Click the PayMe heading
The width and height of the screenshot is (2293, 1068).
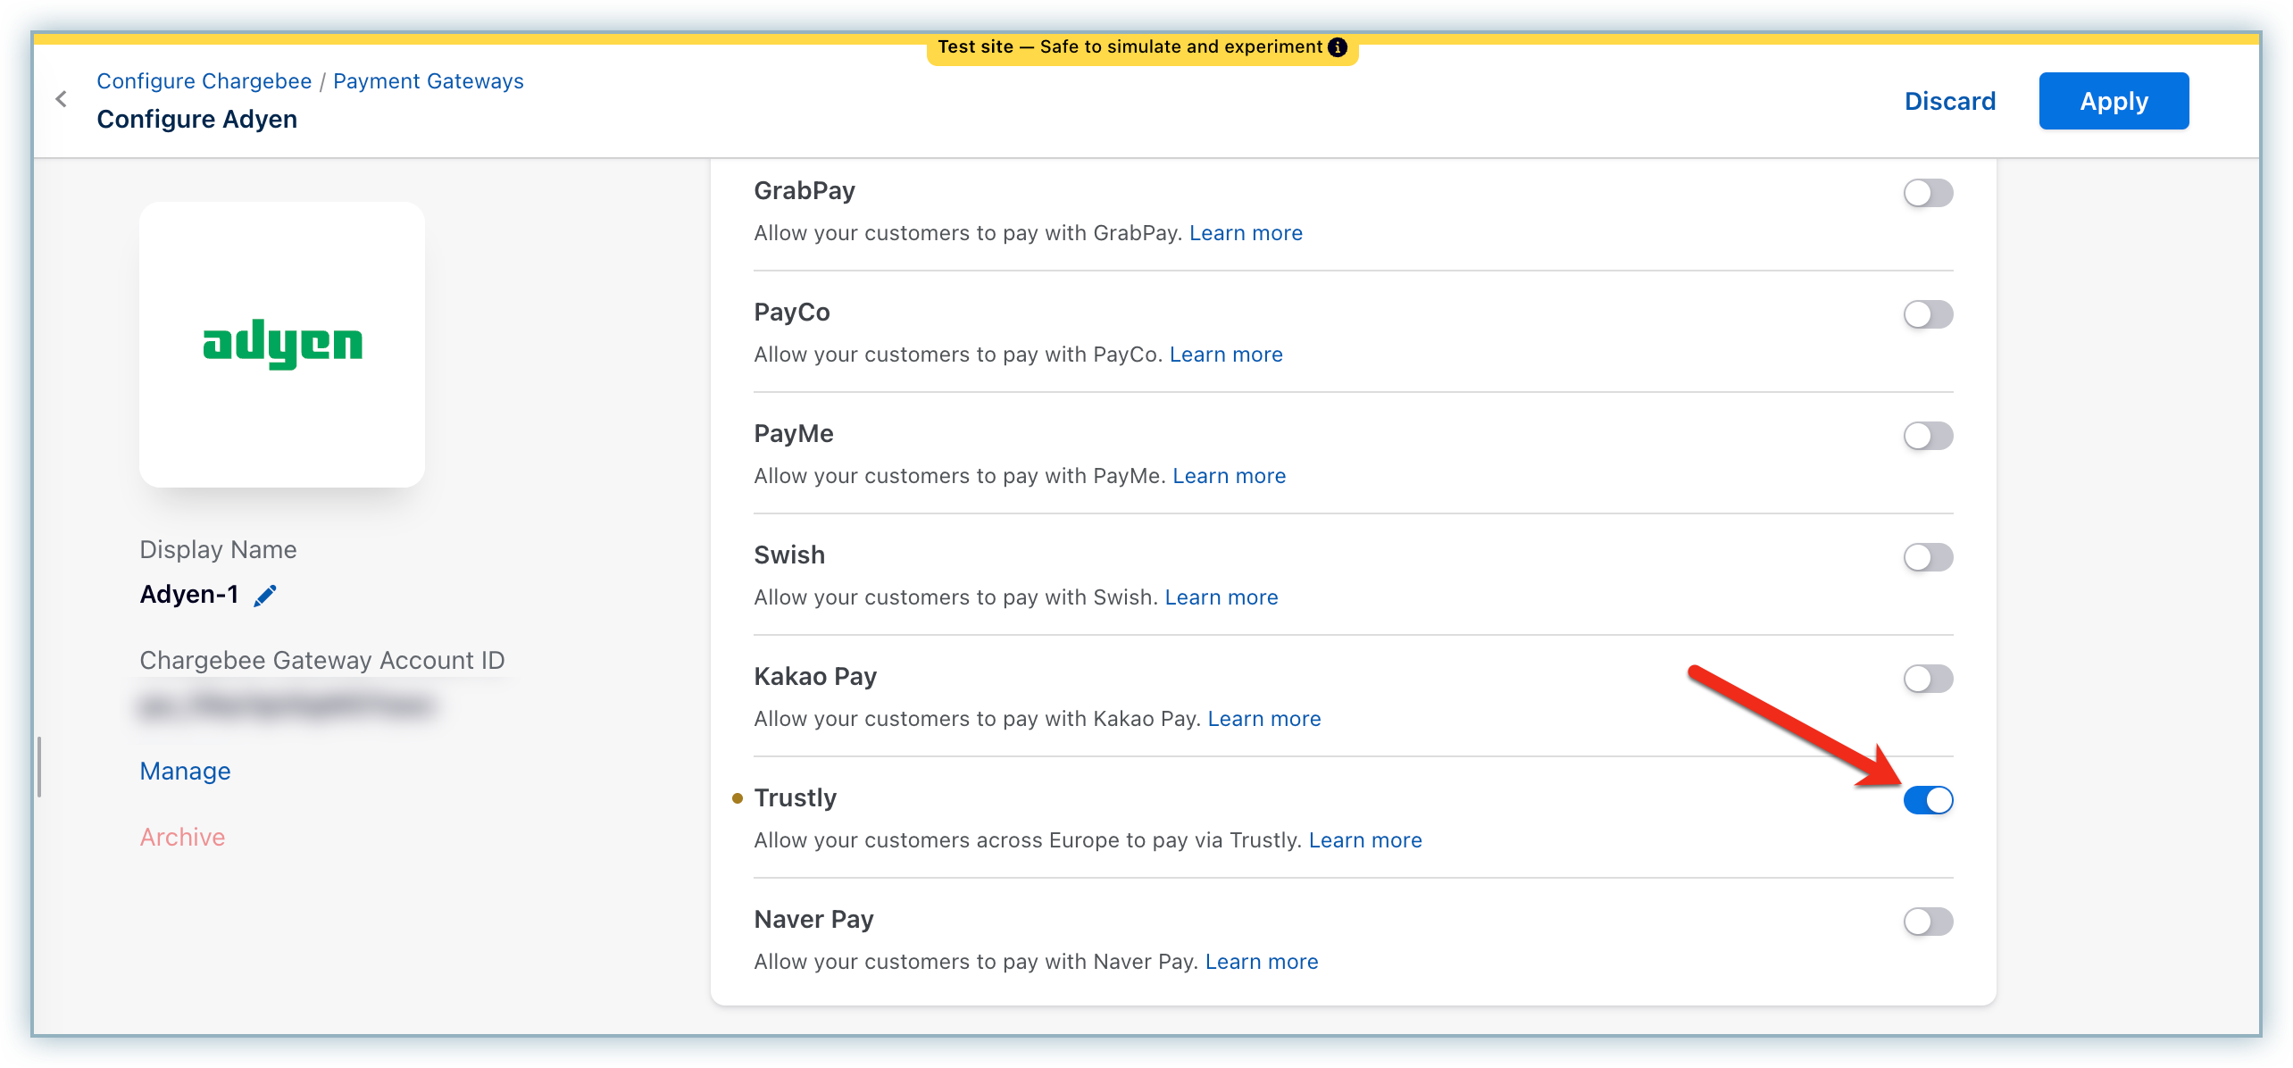[794, 434]
